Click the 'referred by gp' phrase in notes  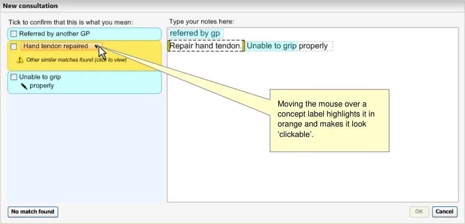[x=196, y=33]
